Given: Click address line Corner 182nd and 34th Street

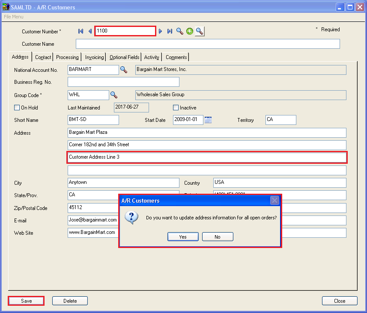Looking at the screenshot, I should [x=207, y=145].
